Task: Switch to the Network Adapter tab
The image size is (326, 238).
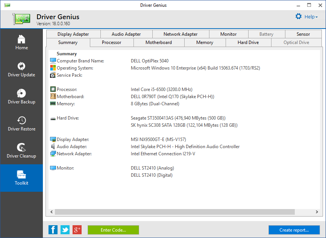Action: click(180, 34)
